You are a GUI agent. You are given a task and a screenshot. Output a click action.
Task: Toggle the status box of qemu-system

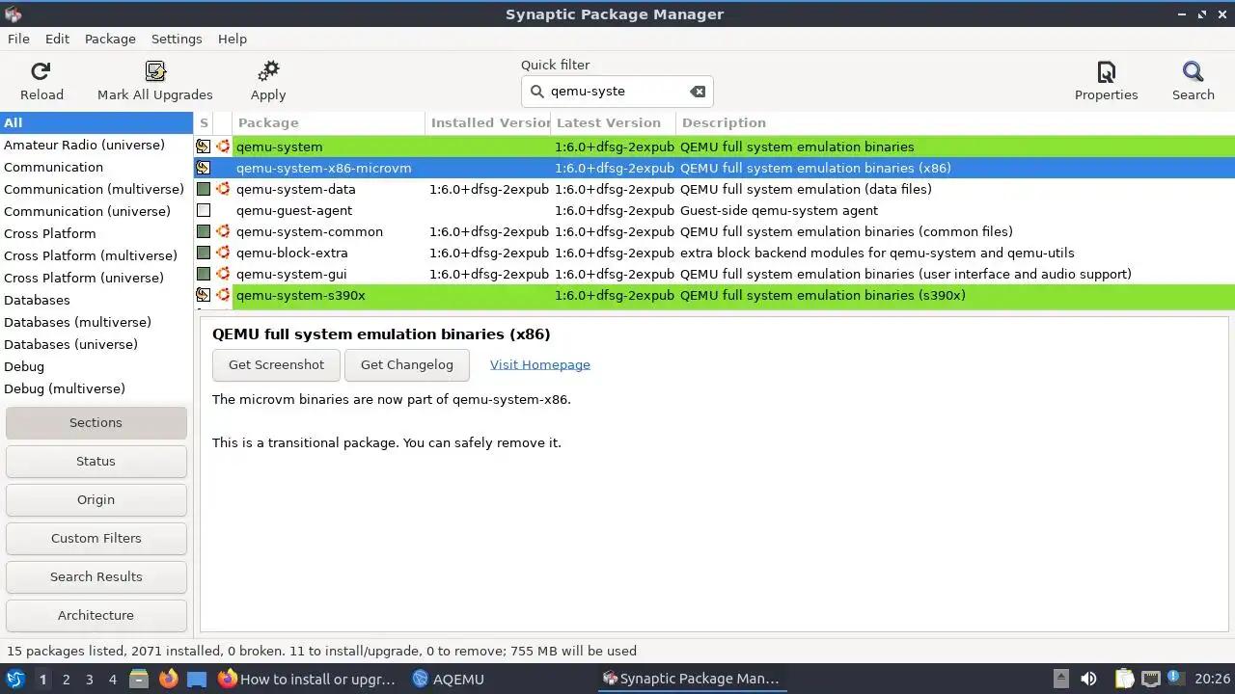[x=204, y=147]
